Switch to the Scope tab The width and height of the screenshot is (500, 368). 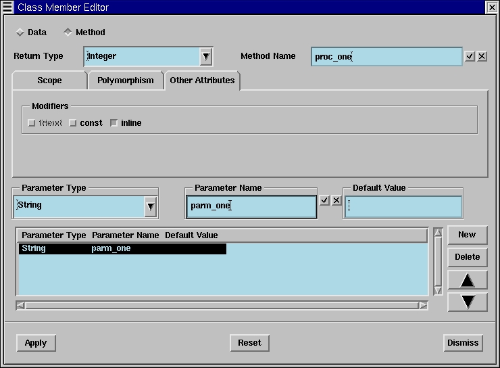(x=49, y=80)
